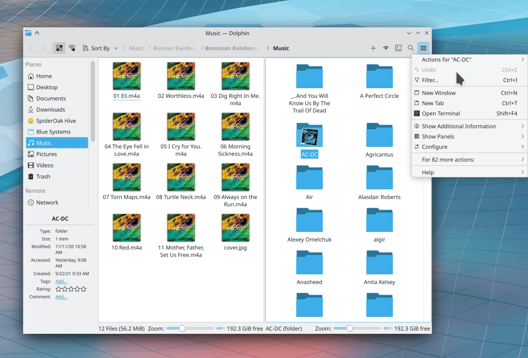This screenshot has width=528, height=358.
Task: Open the Sort By dropdown
Action: click(101, 48)
